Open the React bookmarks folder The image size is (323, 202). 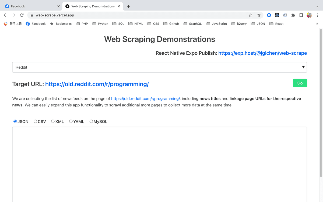click(276, 24)
